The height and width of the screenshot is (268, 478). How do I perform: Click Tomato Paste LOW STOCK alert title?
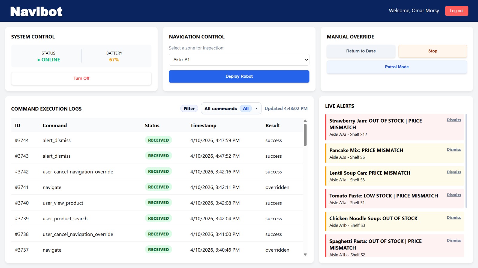pos(384,196)
